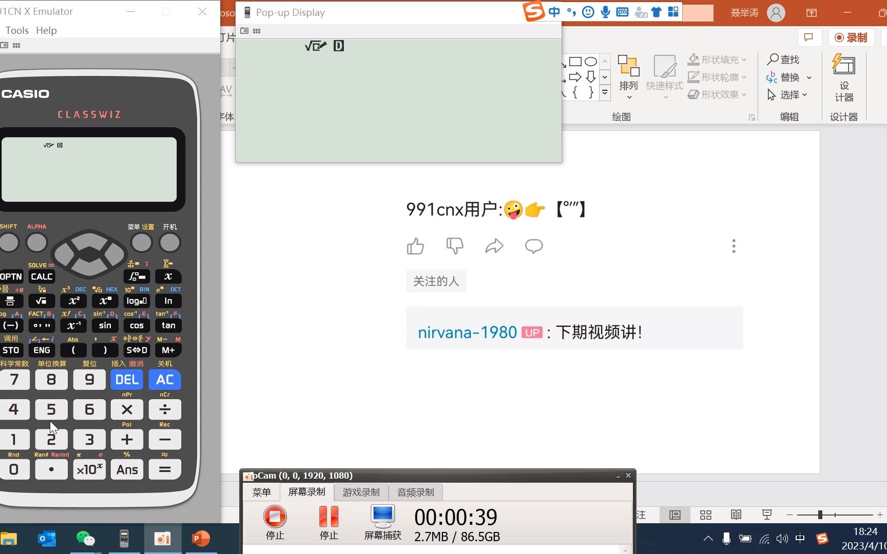
Task: Start slideshow view from status bar
Action: click(767, 515)
